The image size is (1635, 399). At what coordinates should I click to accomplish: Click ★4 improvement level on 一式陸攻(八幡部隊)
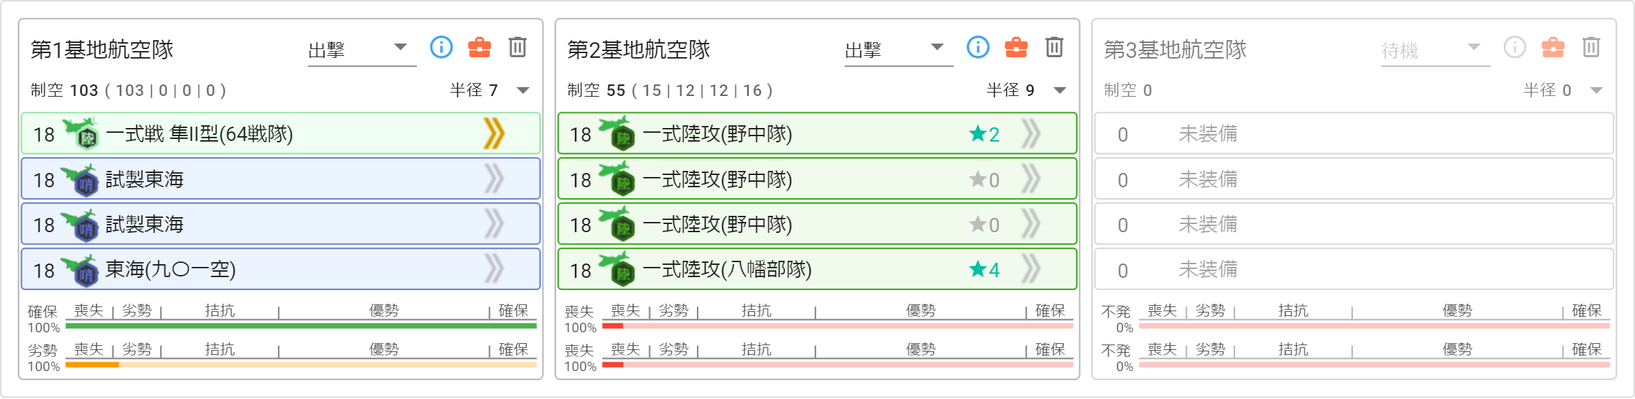(984, 270)
